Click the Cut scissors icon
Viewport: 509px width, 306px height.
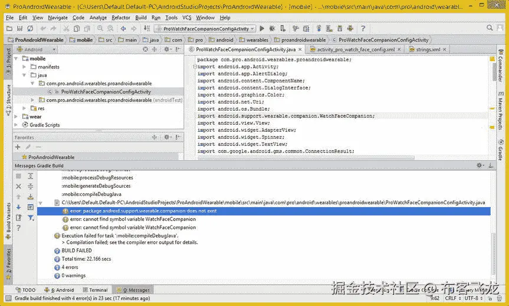click(66, 28)
